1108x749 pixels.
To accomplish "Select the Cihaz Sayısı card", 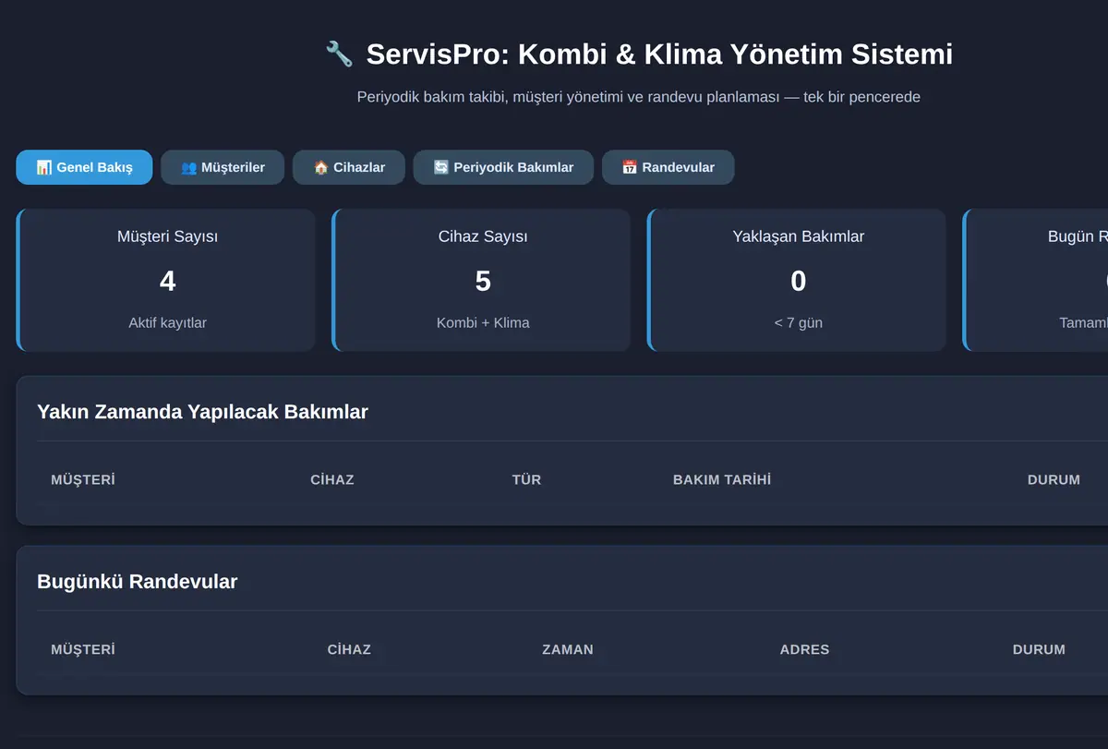I will coord(481,280).
